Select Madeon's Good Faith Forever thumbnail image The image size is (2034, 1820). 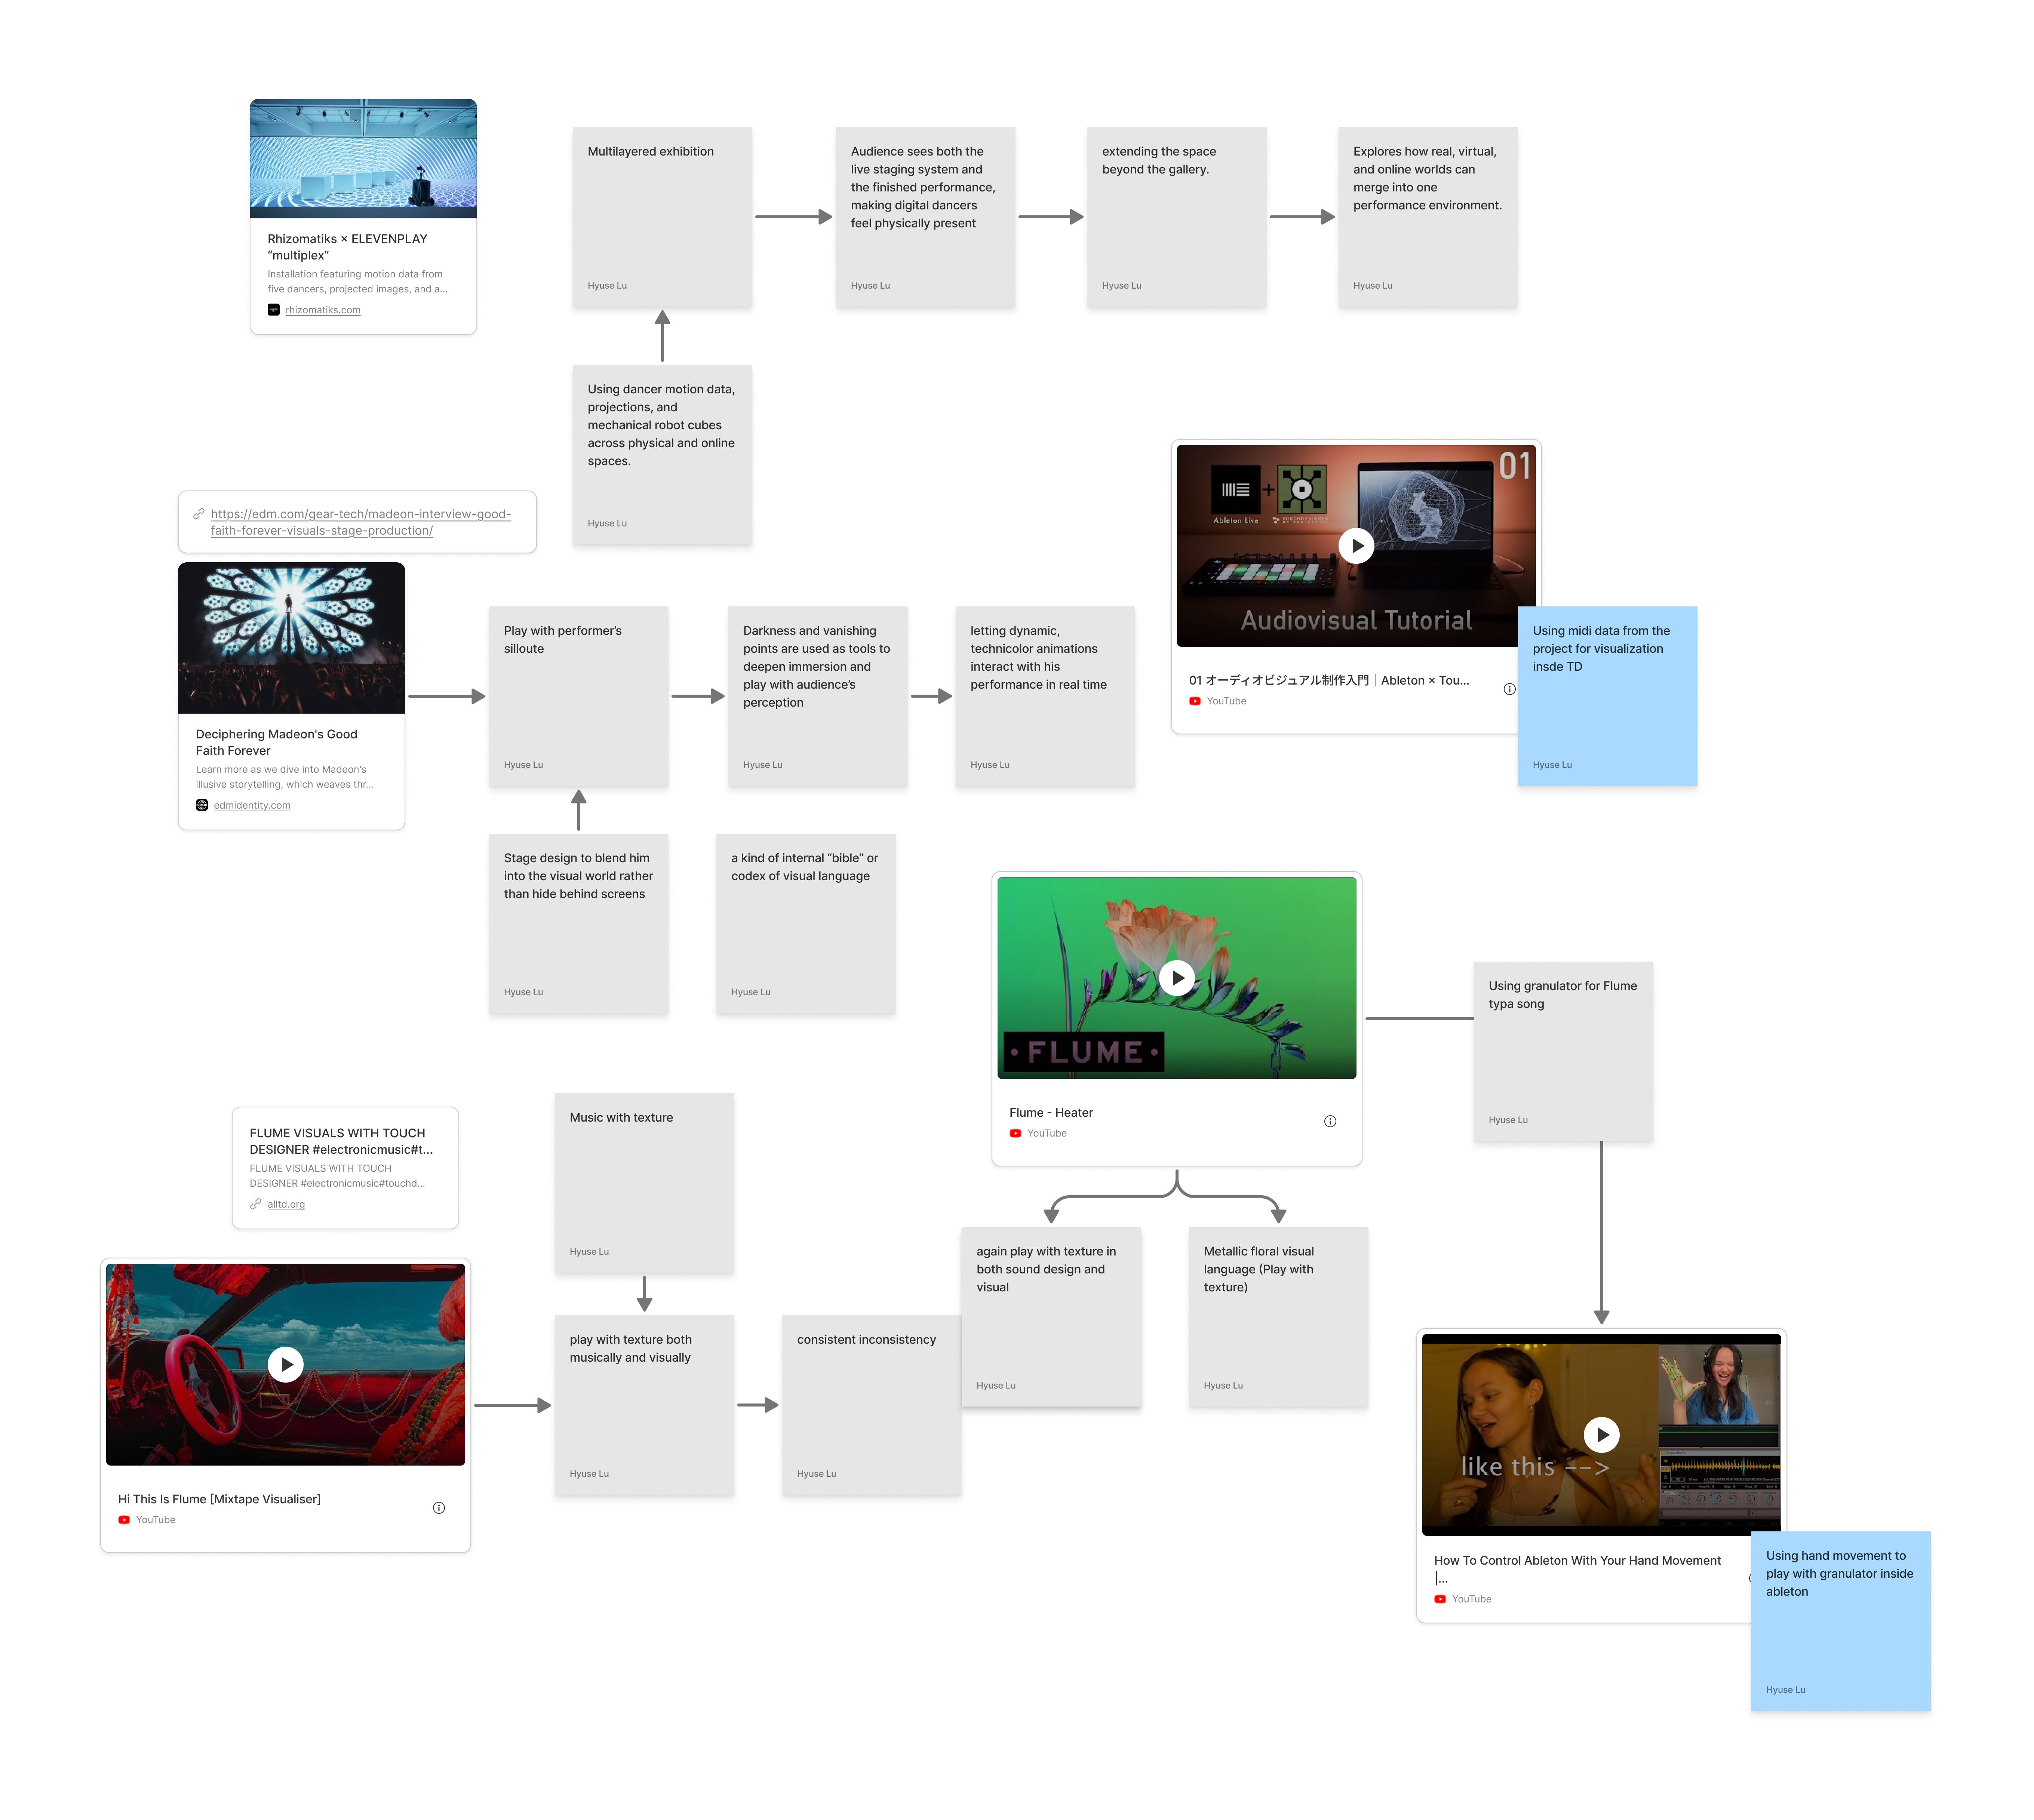pos(291,638)
